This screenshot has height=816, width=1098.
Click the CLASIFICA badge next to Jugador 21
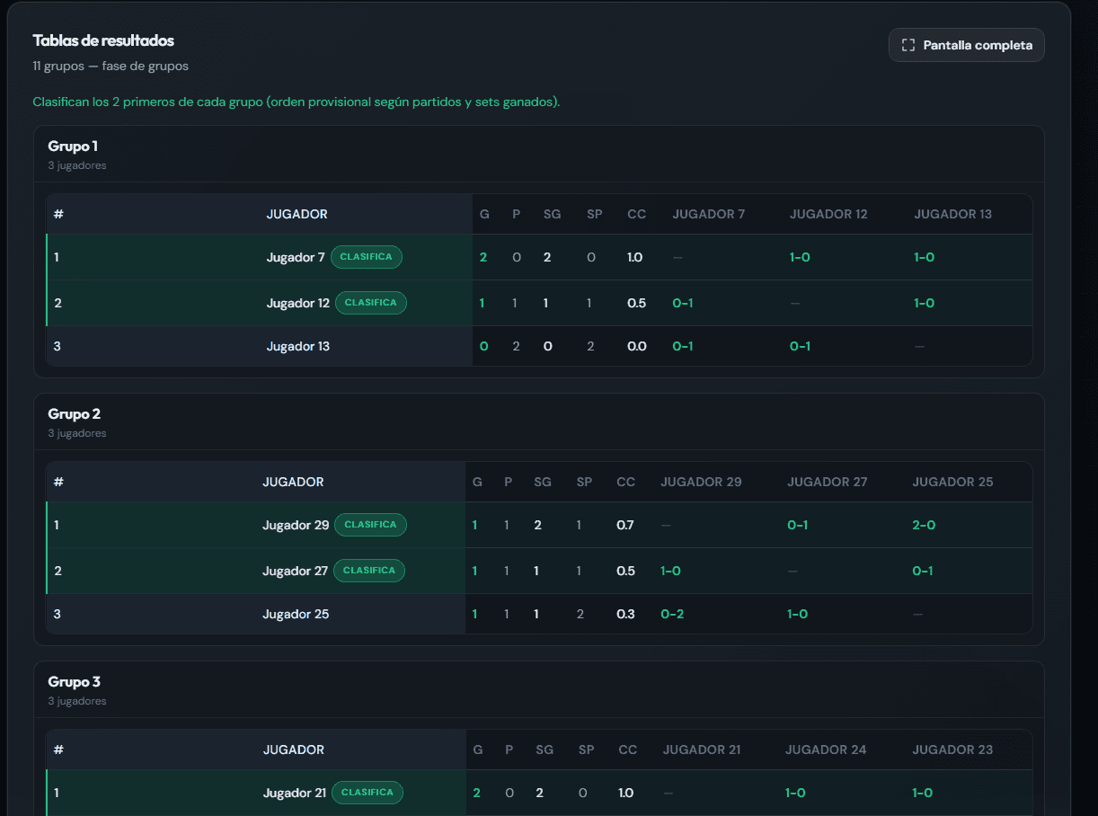[x=367, y=793]
